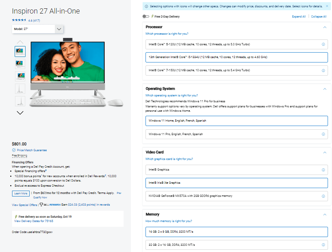Click info icon for NVIDIA GeForce MX570A graphics
The height and width of the screenshot is (252, 332).
322,196
